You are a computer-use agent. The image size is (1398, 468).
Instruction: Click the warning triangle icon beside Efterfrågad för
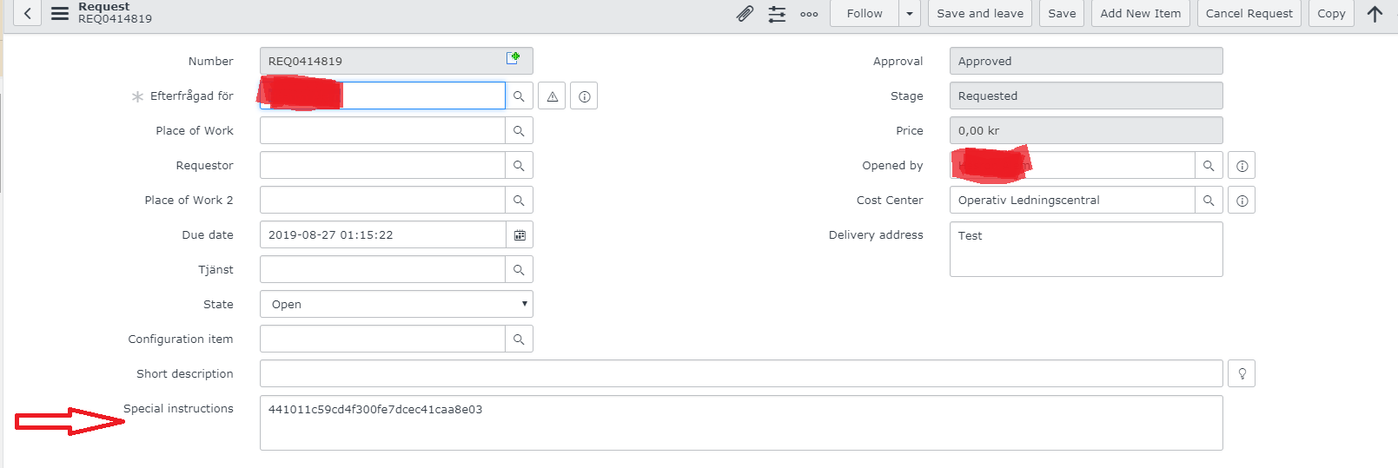click(x=552, y=96)
